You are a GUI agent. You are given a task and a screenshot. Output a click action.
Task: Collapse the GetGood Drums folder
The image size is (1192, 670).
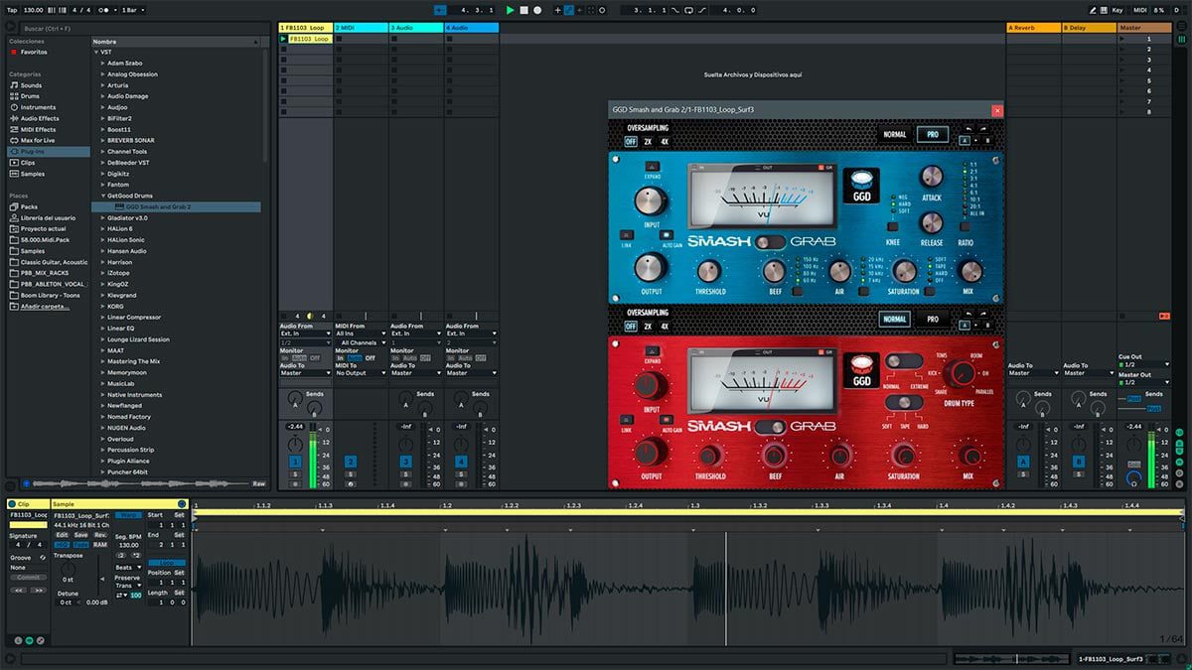[102, 196]
